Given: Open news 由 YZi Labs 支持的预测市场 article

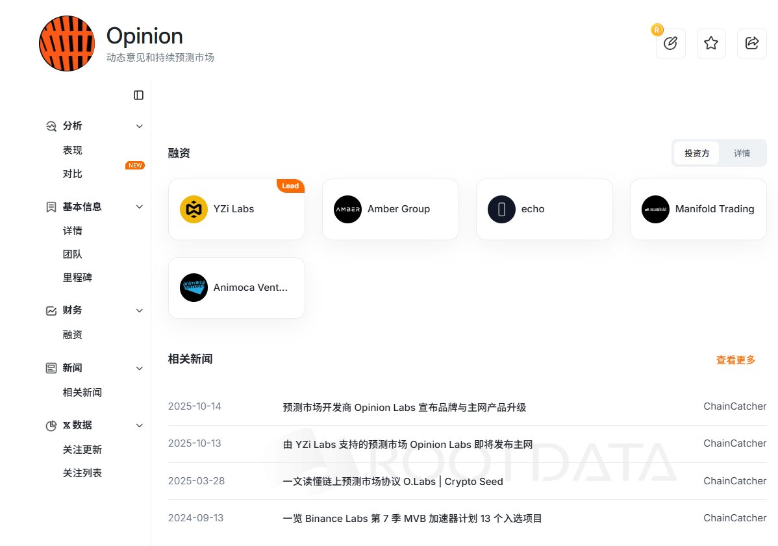Looking at the screenshot, I should pyautogui.click(x=408, y=444).
